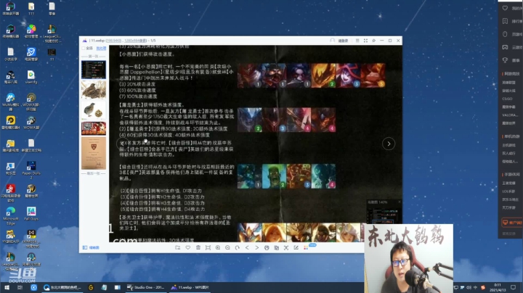Select CS:GO in right sidebar list
The image size is (523, 293).
pos(507,99)
